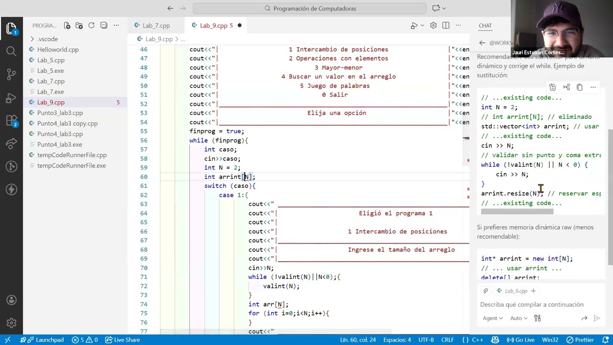Viewport: 613px width, 345px height.
Task: Create a new folder in Explorer
Action: (x=79, y=25)
